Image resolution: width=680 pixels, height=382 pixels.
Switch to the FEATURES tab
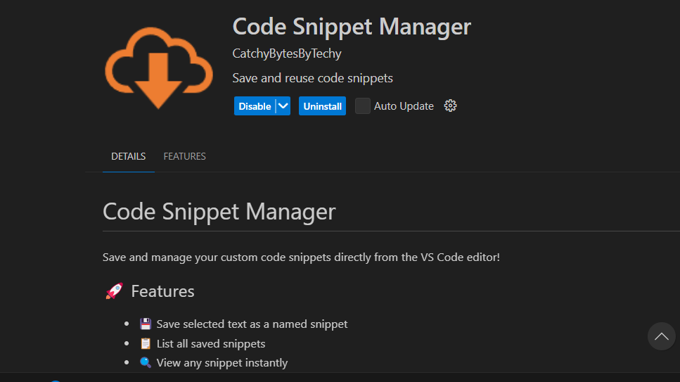pos(184,156)
